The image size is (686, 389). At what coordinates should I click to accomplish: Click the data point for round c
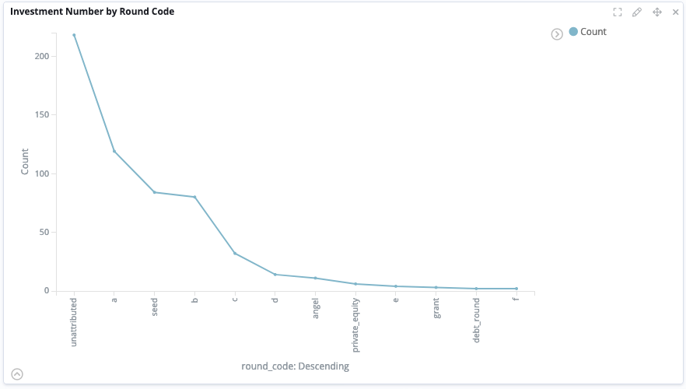click(x=235, y=254)
